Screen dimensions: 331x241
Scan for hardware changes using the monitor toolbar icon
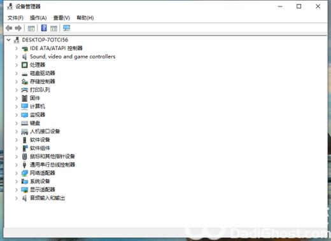[x=67, y=28]
